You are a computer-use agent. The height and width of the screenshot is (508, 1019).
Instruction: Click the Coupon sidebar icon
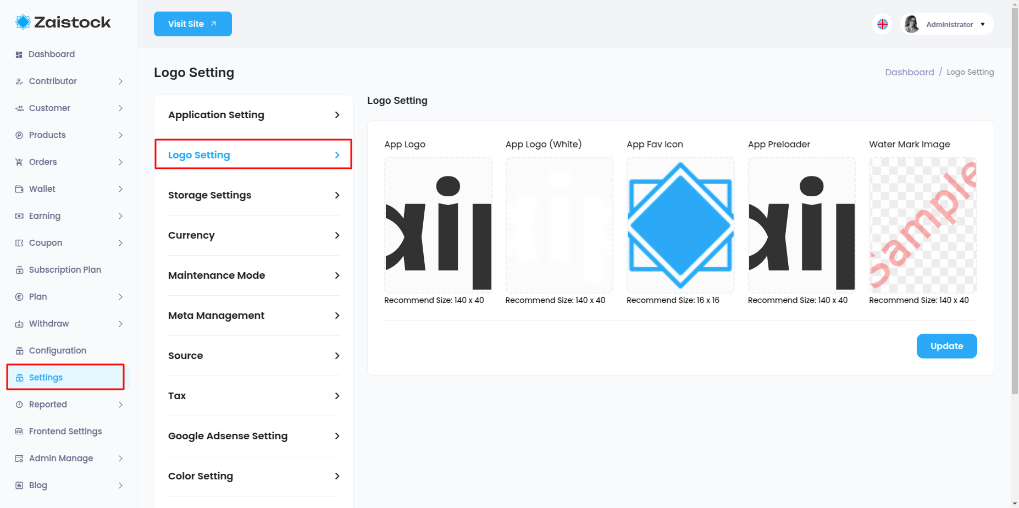pyautogui.click(x=19, y=243)
